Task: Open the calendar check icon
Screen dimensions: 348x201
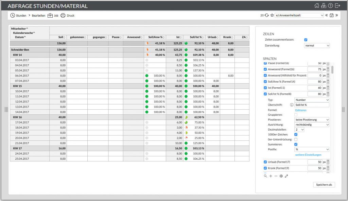Action: click(x=332, y=15)
